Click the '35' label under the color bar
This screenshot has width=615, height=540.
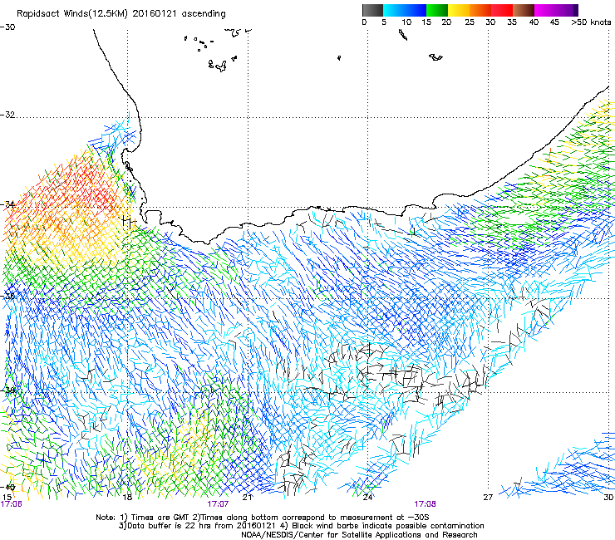(x=512, y=22)
